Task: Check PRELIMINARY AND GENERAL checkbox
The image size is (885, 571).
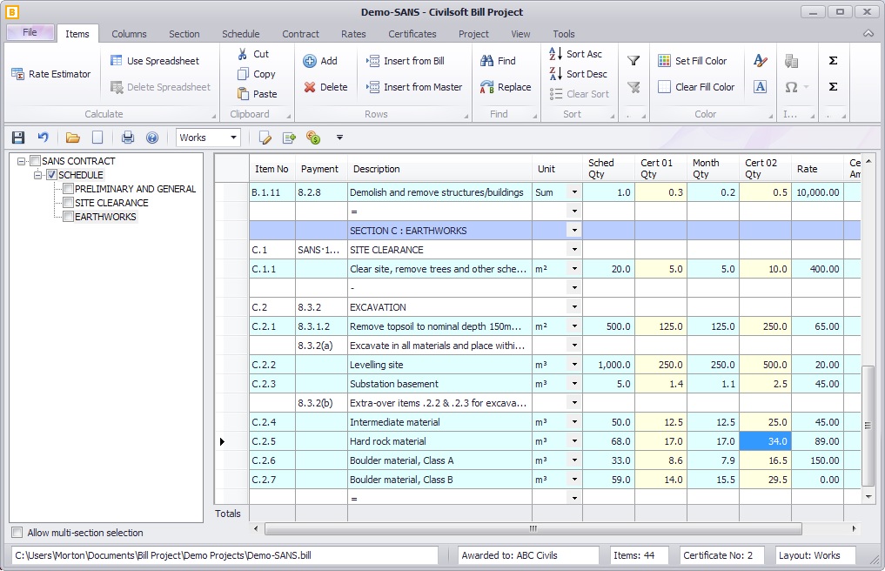Action: pos(68,189)
